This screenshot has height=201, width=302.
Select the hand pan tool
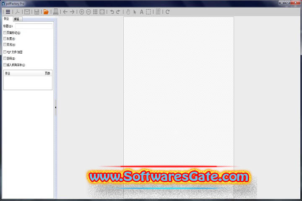coord(128,12)
